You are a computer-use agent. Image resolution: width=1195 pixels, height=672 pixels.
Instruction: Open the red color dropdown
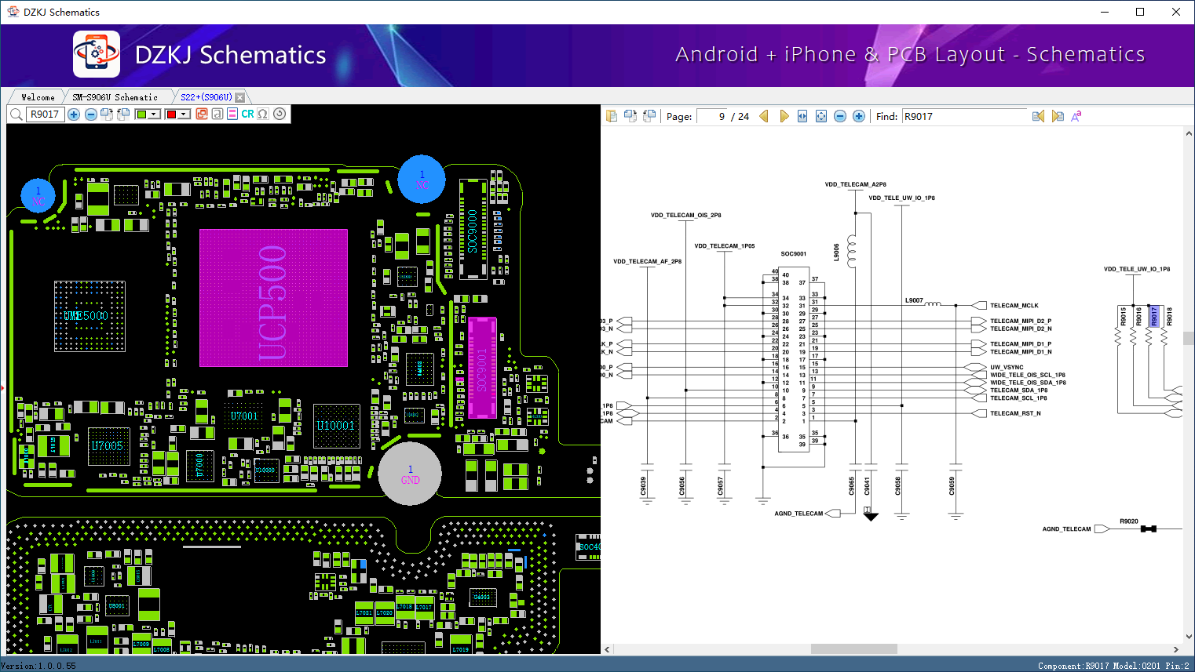[185, 114]
